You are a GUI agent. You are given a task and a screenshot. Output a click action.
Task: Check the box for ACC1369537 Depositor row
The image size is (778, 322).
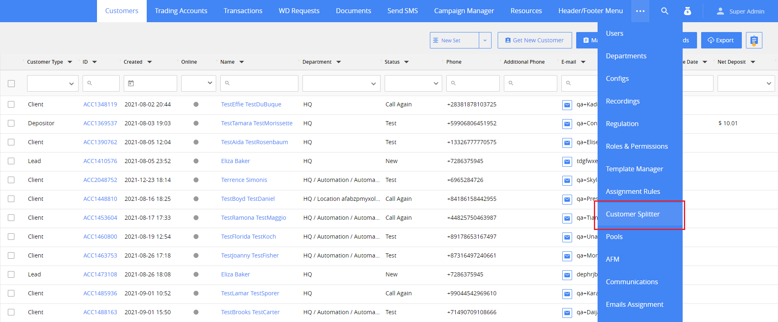[12, 123]
